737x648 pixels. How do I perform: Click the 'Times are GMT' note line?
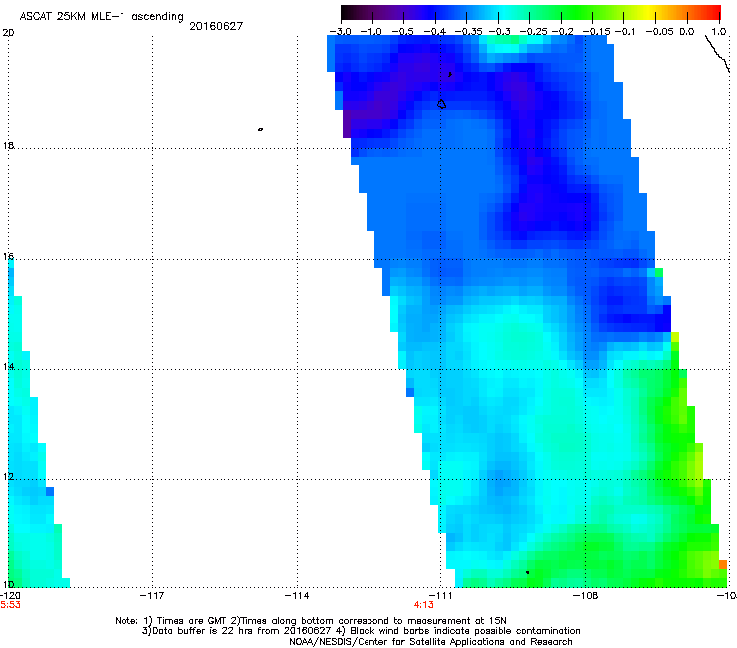coord(311,621)
